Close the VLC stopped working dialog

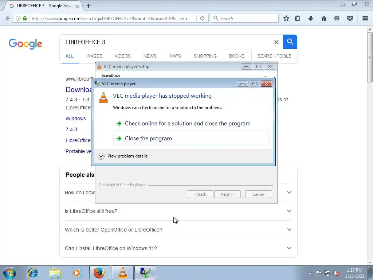266,83
